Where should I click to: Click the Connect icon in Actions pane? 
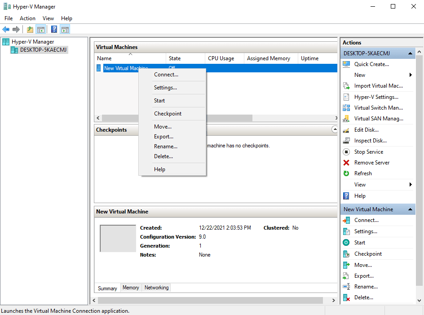pyautogui.click(x=346, y=220)
